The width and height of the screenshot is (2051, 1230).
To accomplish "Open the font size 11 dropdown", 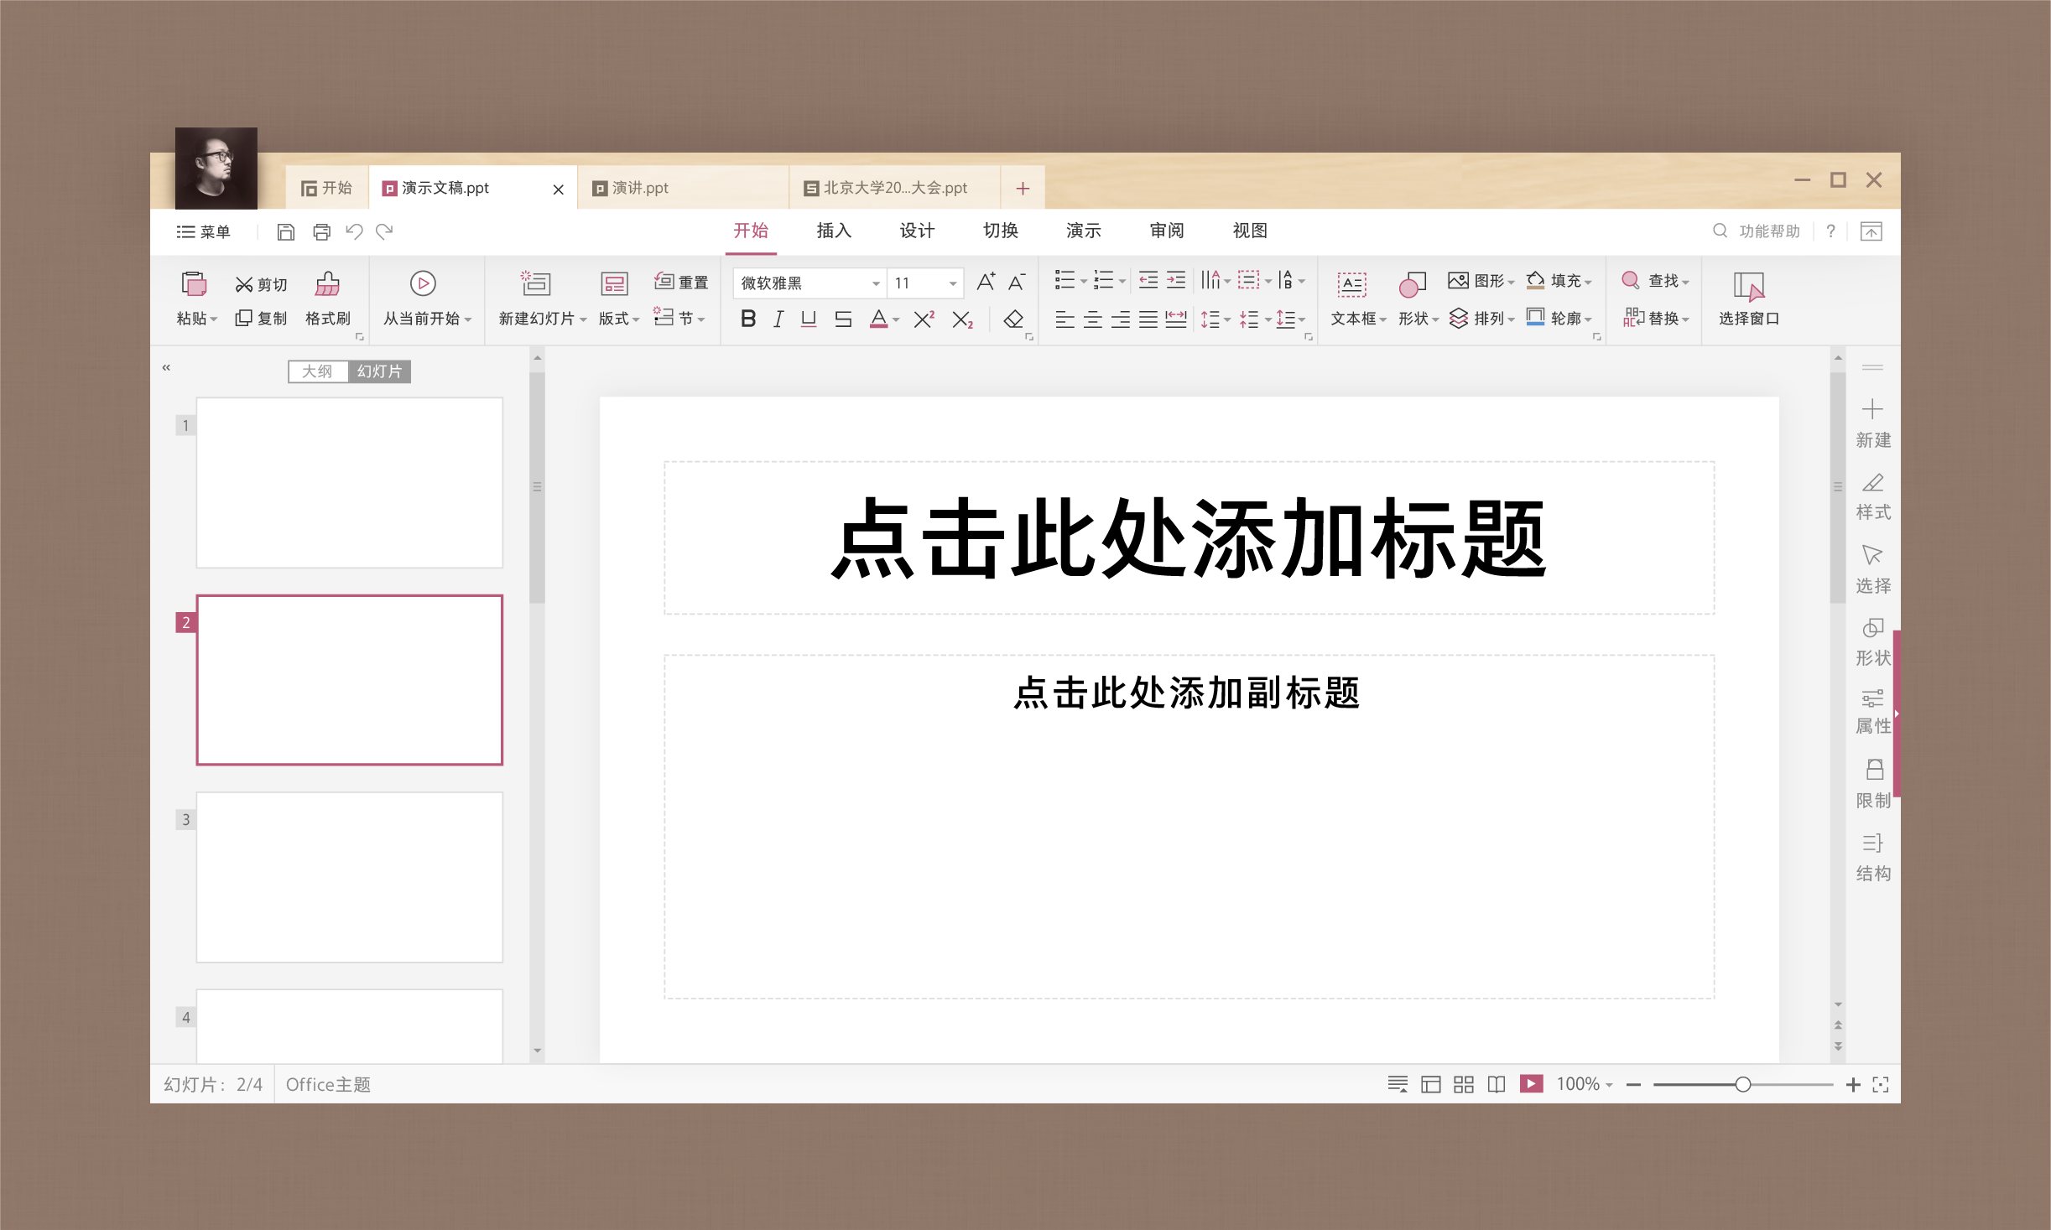I will 952,283.
